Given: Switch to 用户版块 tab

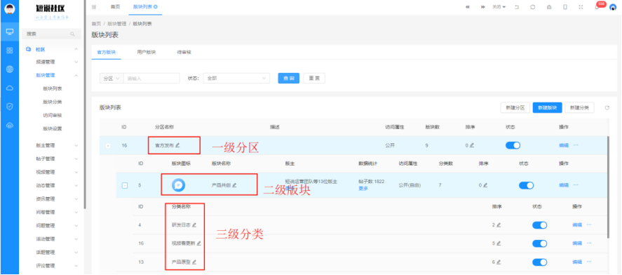Looking at the screenshot, I should point(147,53).
